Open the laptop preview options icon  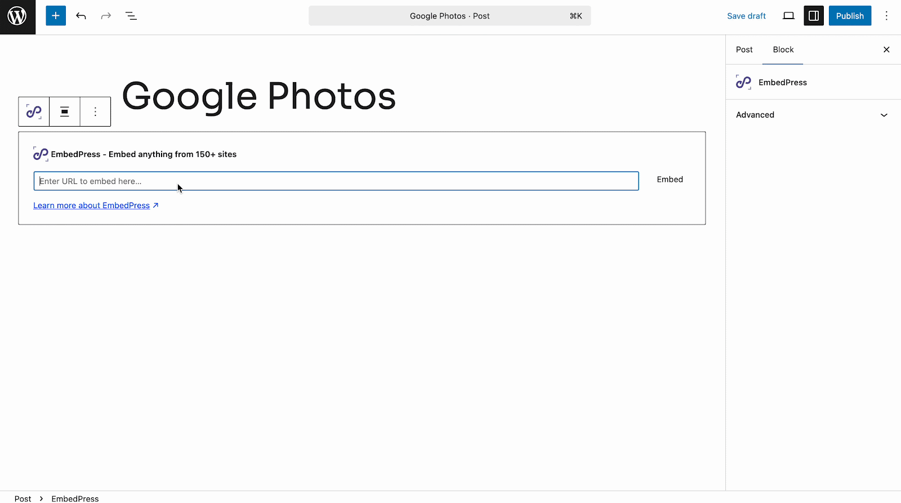788,16
